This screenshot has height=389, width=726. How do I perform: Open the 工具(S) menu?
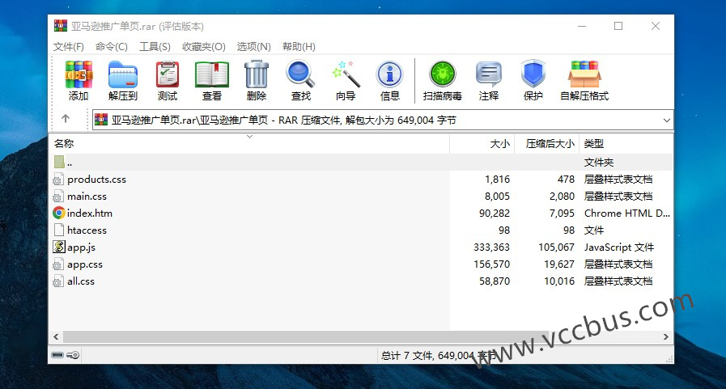[x=155, y=47]
